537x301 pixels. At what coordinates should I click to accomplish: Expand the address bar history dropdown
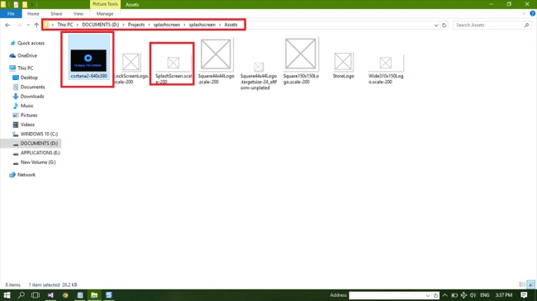[x=436, y=25]
